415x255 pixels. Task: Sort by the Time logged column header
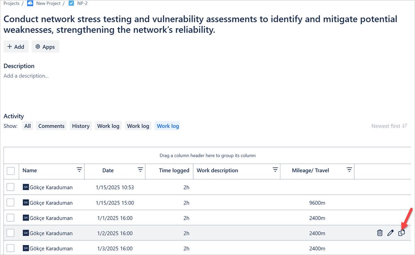pos(174,170)
